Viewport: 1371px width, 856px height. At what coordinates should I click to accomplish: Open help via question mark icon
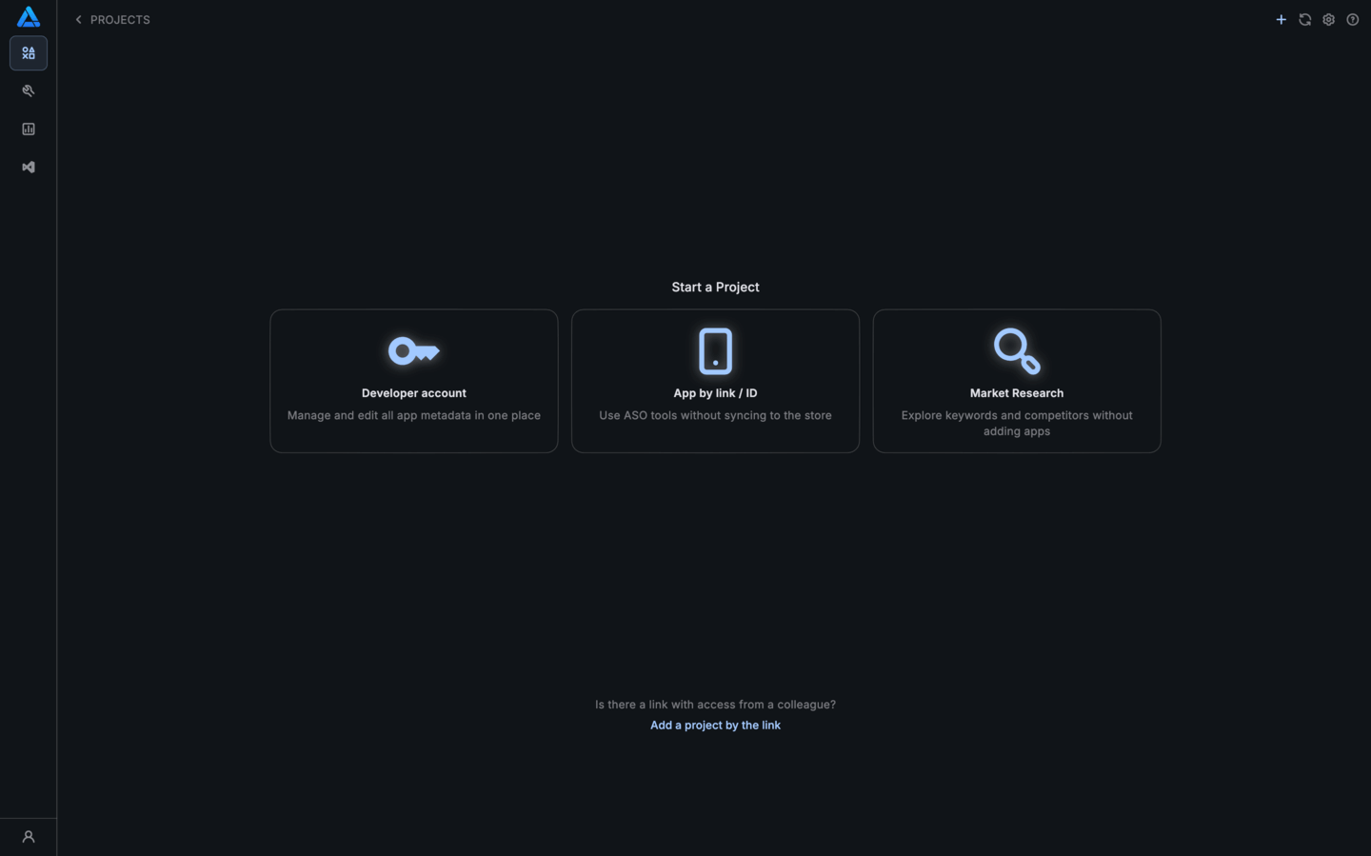(x=1352, y=20)
